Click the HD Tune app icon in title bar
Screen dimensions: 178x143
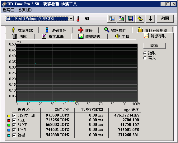point(4,4)
